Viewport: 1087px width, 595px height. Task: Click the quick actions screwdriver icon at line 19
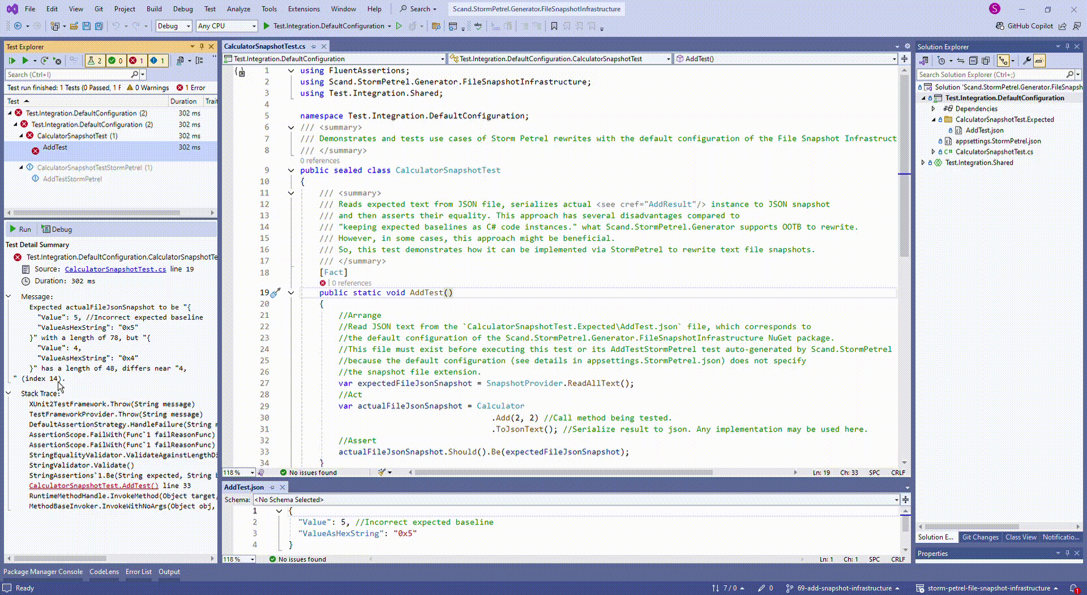[x=275, y=293]
